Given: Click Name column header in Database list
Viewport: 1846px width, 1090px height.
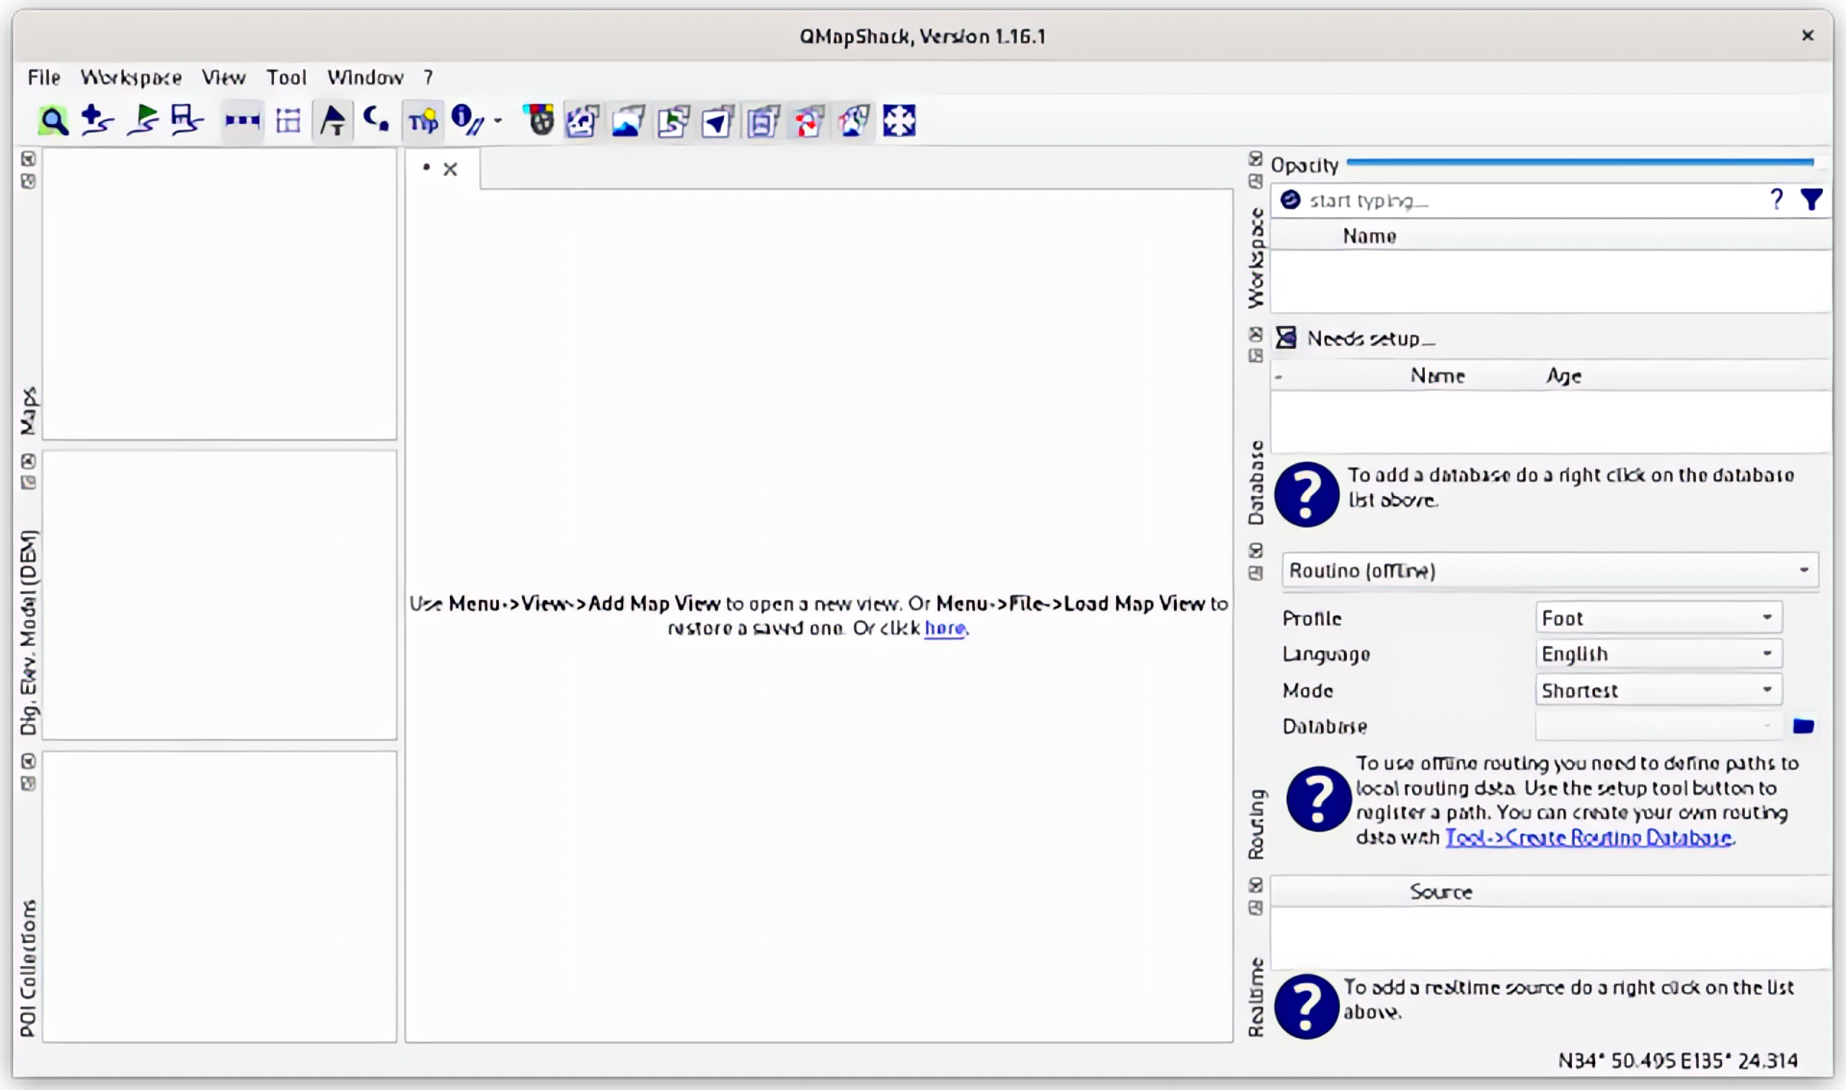Looking at the screenshot, I should click(x=1438, y=376).
